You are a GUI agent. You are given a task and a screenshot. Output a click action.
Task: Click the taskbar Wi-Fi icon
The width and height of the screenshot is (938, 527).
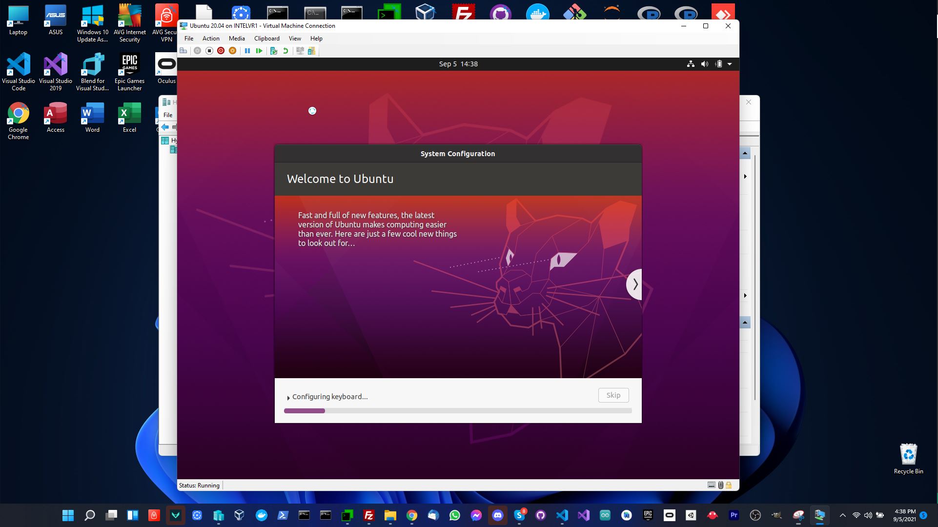coord(856,515)
